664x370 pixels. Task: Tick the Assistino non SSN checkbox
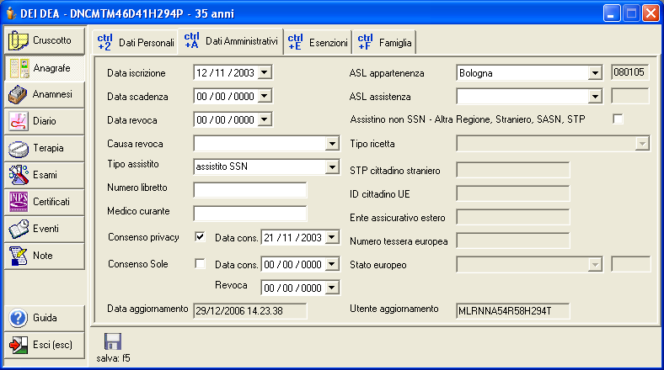[618, 119]
